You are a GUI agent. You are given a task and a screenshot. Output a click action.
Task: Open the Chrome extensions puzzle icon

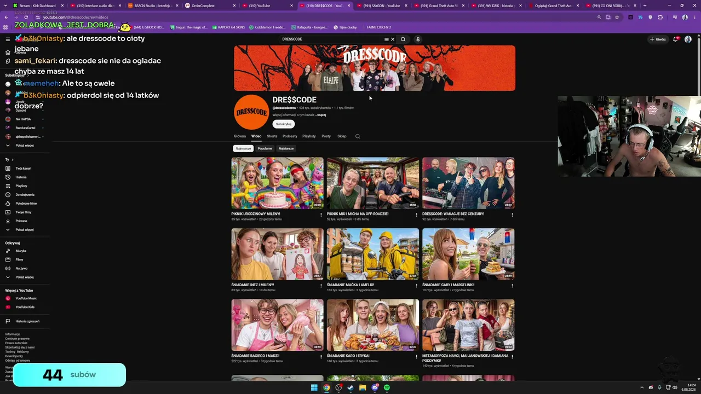[x=660, y=17]
